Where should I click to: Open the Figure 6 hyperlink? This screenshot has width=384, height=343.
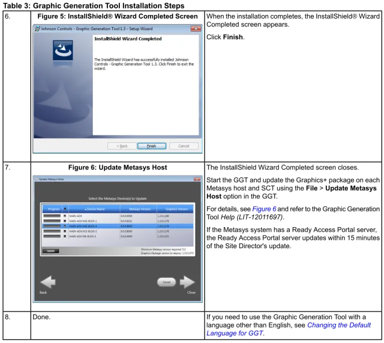point(264,209)
